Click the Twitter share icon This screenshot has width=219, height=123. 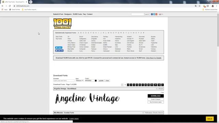154,14
